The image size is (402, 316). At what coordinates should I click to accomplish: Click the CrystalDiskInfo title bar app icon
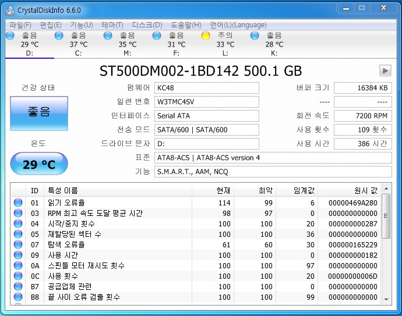pos(10,9)
